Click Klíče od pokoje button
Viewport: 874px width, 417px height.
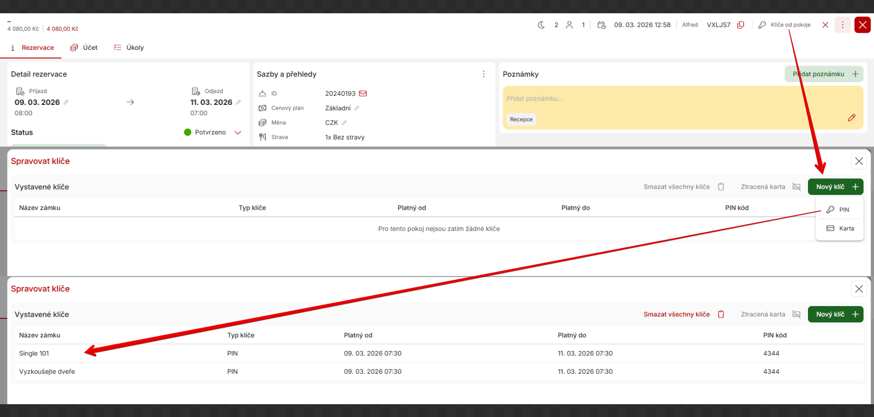tap(785, 25)
